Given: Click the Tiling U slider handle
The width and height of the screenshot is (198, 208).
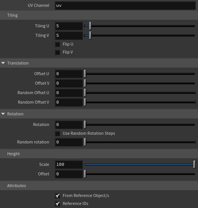Looking at the screenshot, I should [x=90, y=26].
